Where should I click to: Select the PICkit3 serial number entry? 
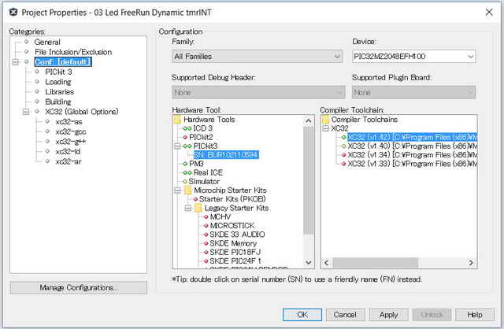point(226,155)
